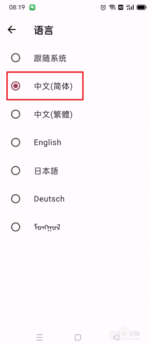Select the 中文(简体) radio button
Screen dimensions: 150x345
click(x=16, y=86)
